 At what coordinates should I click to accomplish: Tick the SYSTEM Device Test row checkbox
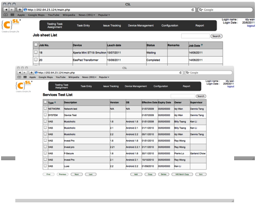(45, 115)
